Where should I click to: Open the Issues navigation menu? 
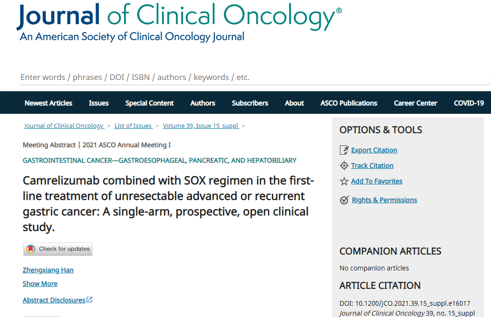point(99,103)
